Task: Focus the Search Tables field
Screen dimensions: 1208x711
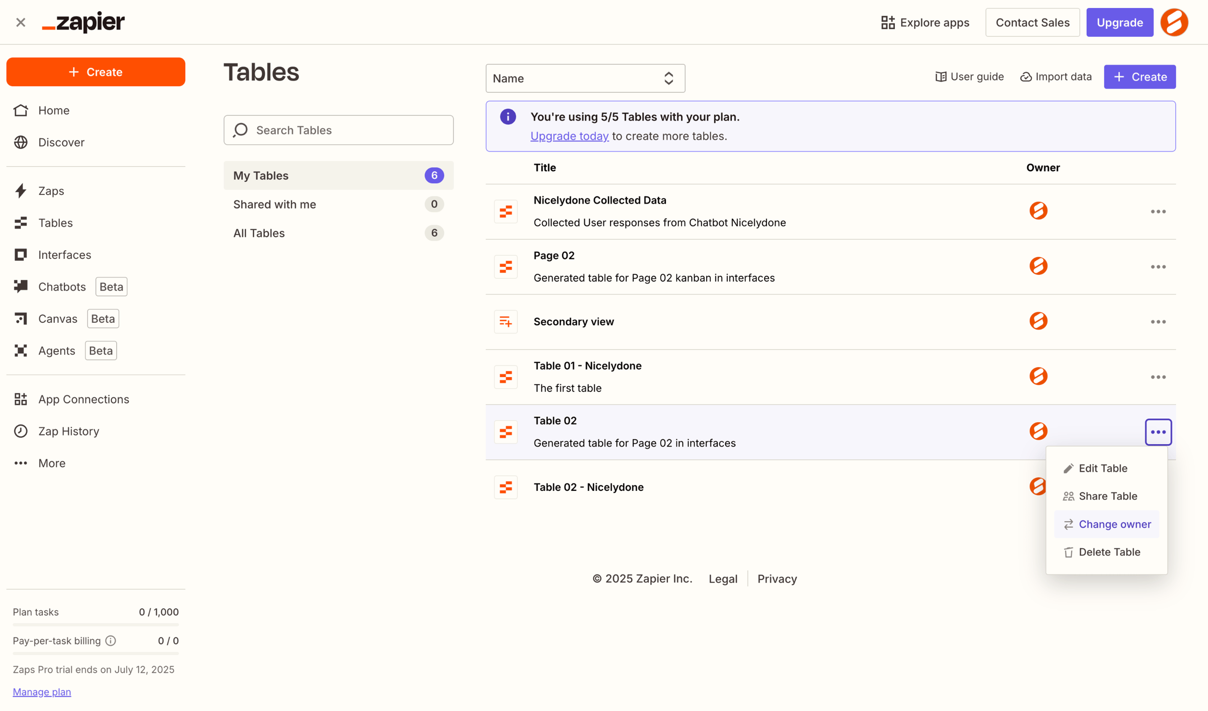Action: (x=339, y=130)
